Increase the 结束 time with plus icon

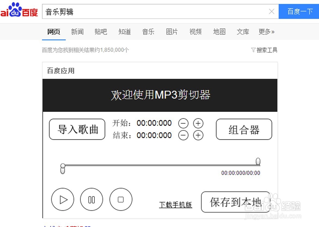tap(198, 135)
